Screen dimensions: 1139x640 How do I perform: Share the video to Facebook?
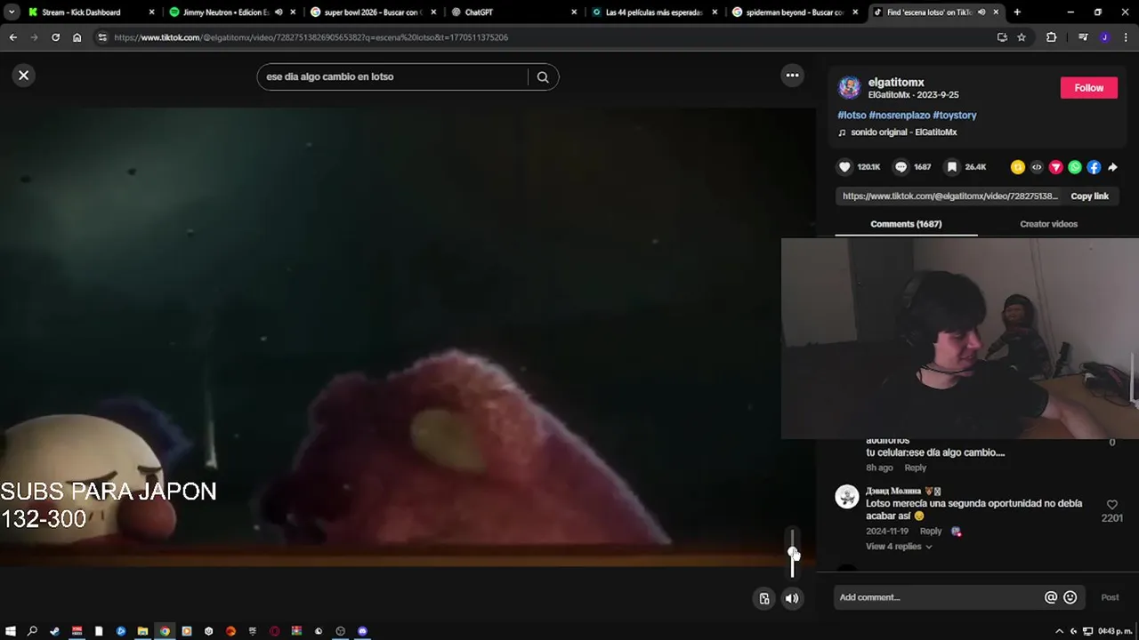(1094, 167)
